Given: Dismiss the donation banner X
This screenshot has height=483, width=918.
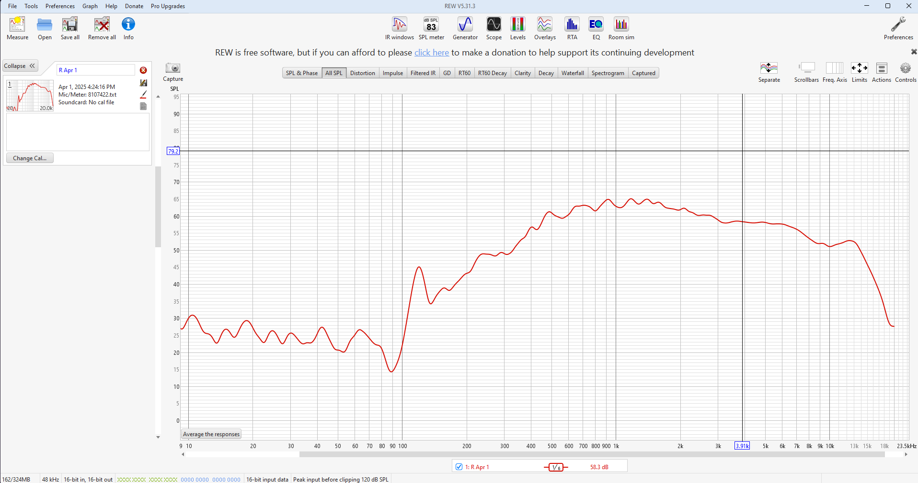Looking at the screenshot, I should pyautogui.click(x=914, y=52).
